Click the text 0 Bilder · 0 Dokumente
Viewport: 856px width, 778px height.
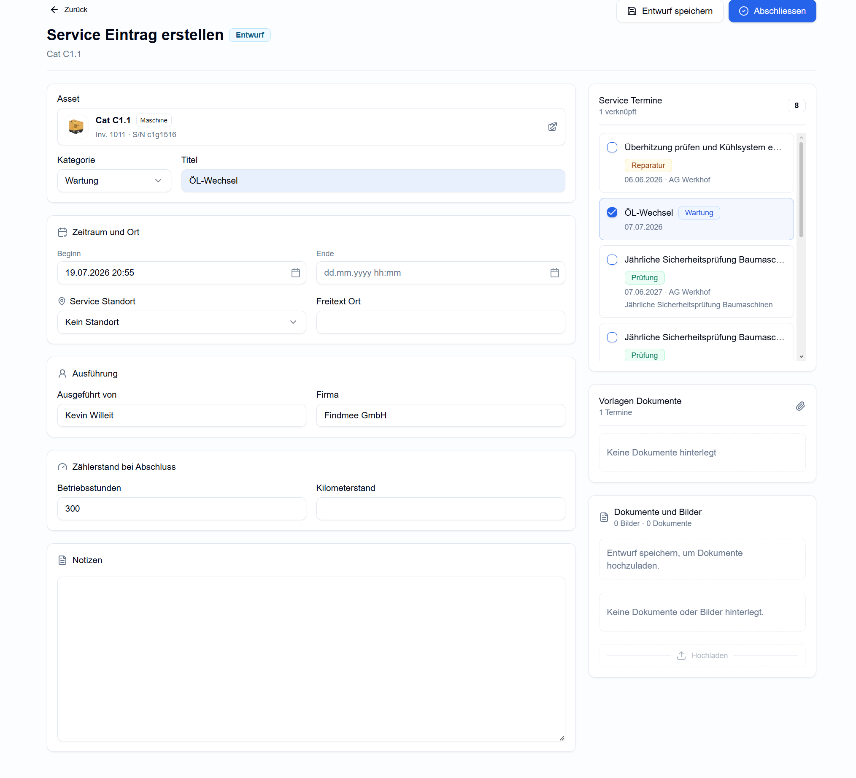[x=652, y=523]
